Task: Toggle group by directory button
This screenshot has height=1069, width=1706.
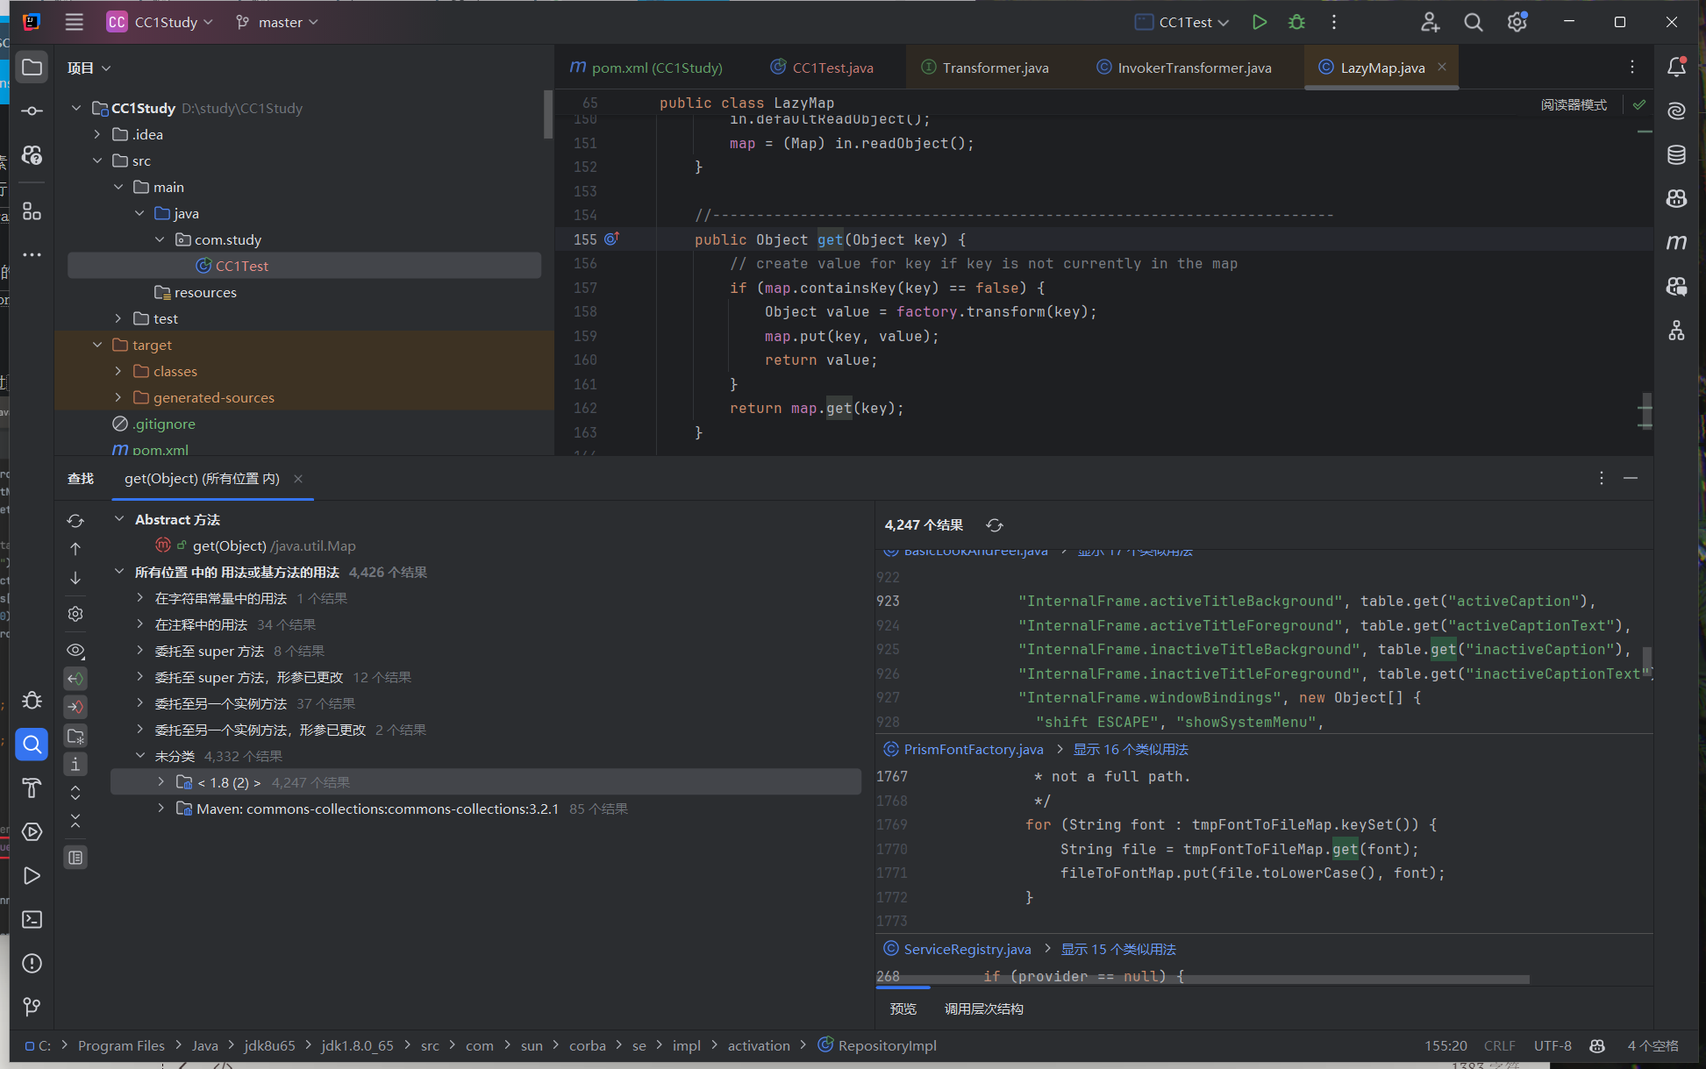Action: [76, 736]
